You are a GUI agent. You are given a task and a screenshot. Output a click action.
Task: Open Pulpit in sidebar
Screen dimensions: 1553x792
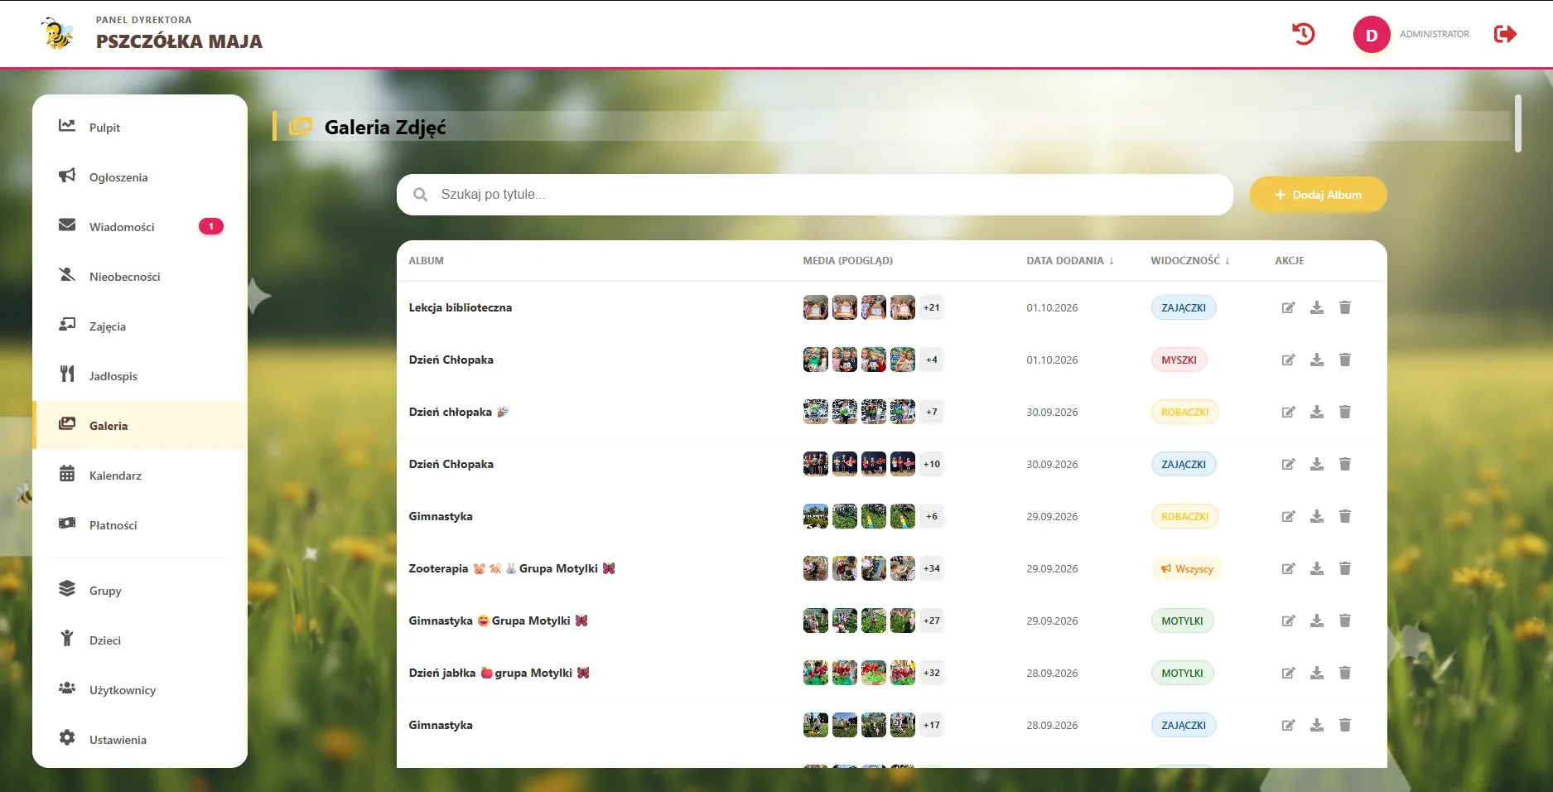click(x=140, y=128)
